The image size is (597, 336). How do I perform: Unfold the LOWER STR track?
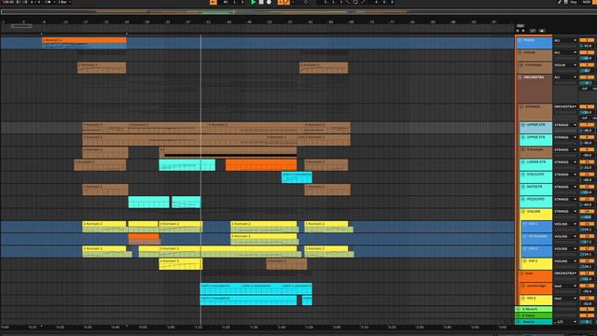523,161
